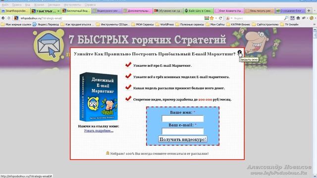Open the Мои Сайты bookmarks folder
Screen dimensions: 317x178
click(x=215, y=24)
